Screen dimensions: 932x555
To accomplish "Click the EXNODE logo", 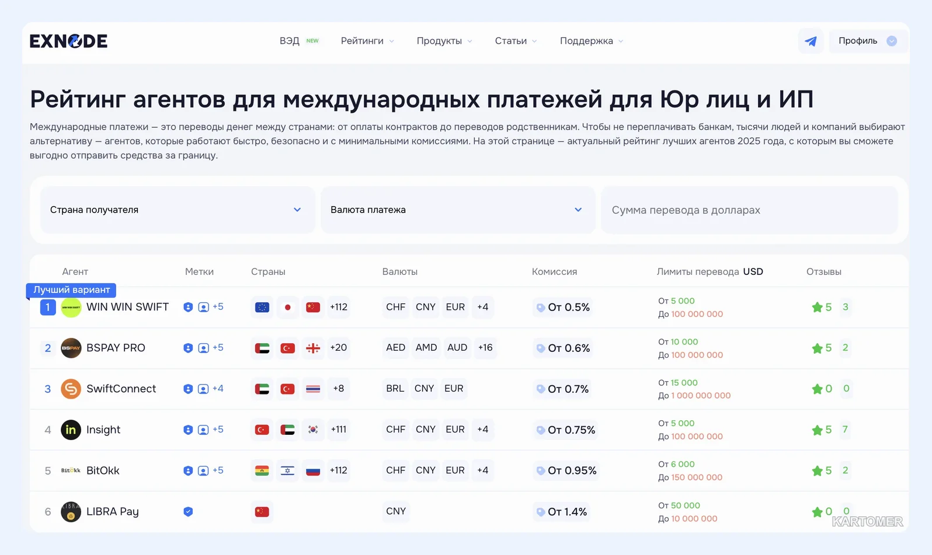I will [68, 41].
